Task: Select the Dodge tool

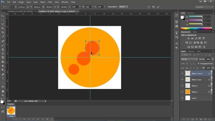Action: click(x=3, y=70)
